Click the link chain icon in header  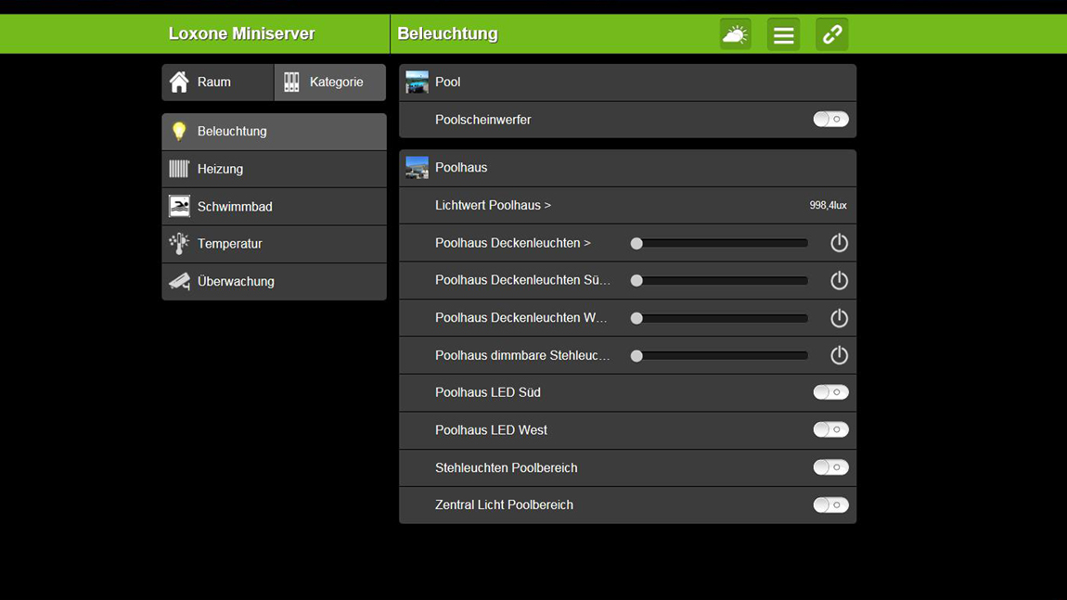[831, 34]
